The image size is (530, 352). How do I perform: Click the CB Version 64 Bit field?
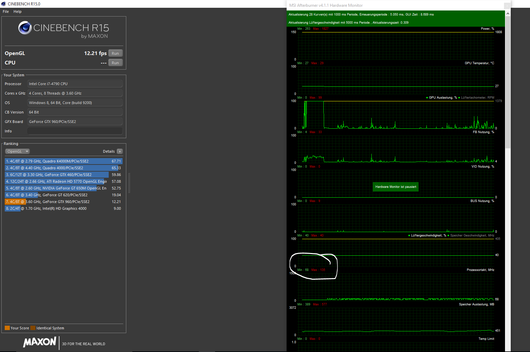[75, 112]
